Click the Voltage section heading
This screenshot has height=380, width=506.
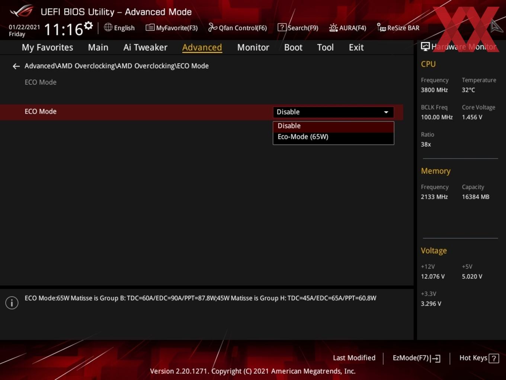click(434, 251)
